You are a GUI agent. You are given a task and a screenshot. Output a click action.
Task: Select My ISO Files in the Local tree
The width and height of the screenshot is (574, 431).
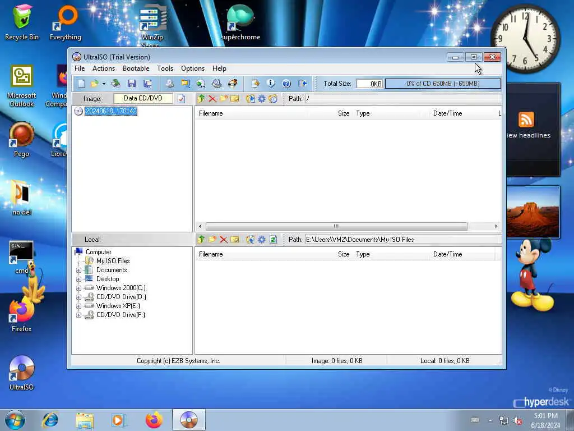pos(113,261)
